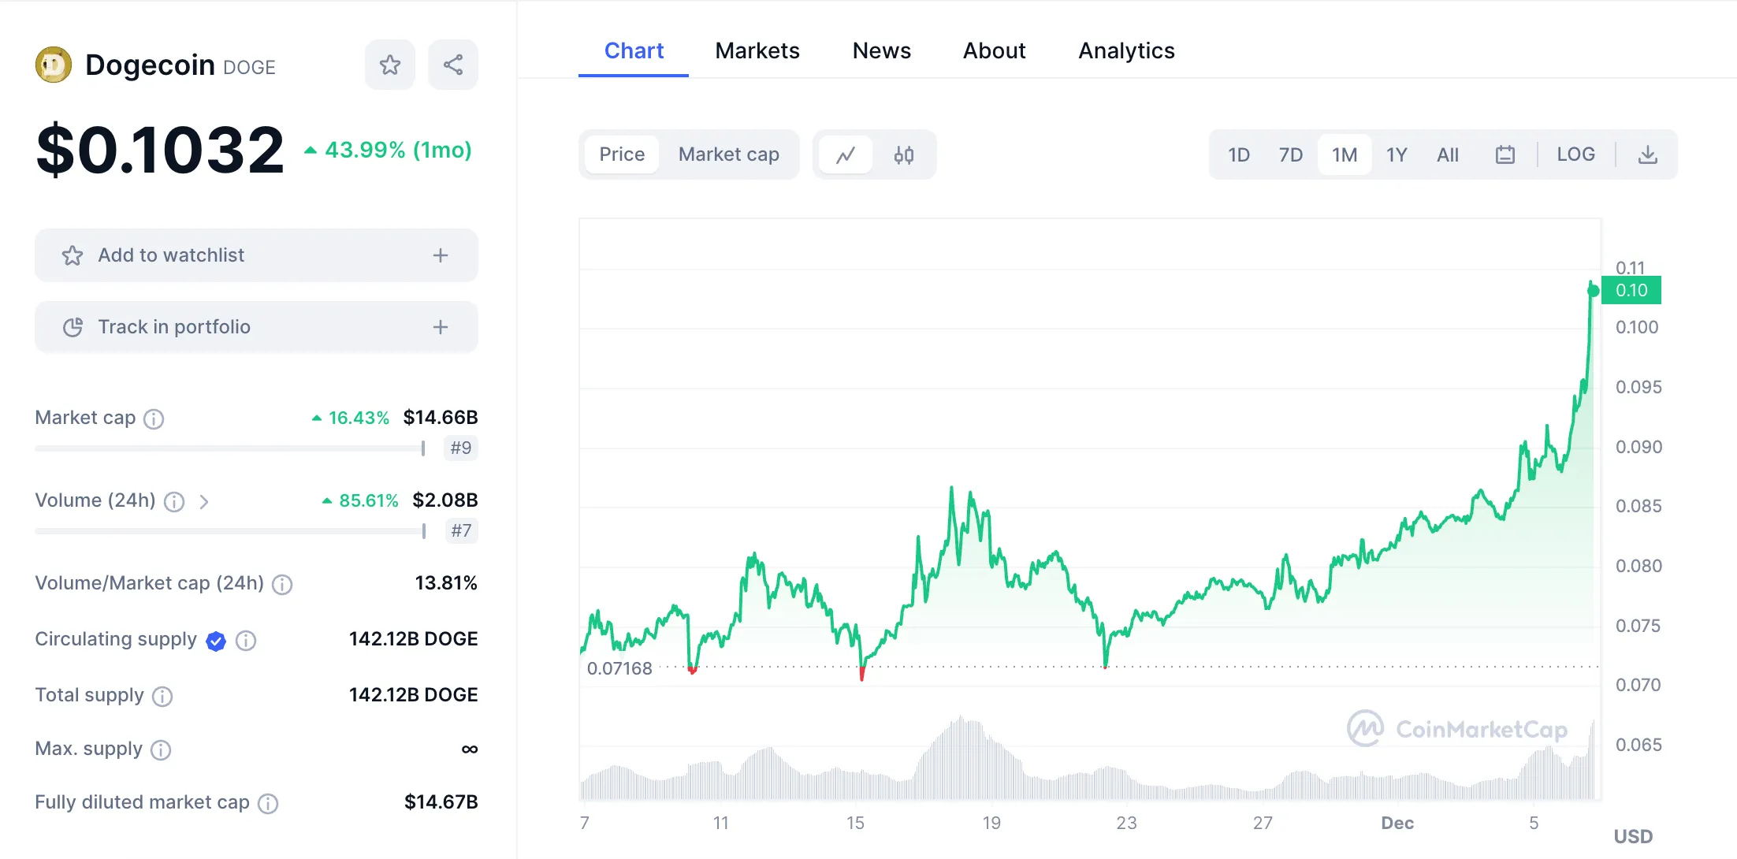Switch to the Markets tab

tap(757, 50)
